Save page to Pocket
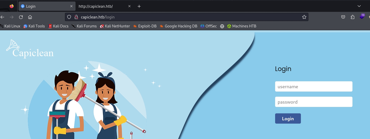The height and width of the screenshot is (139, 370). [x=343, y=17]
